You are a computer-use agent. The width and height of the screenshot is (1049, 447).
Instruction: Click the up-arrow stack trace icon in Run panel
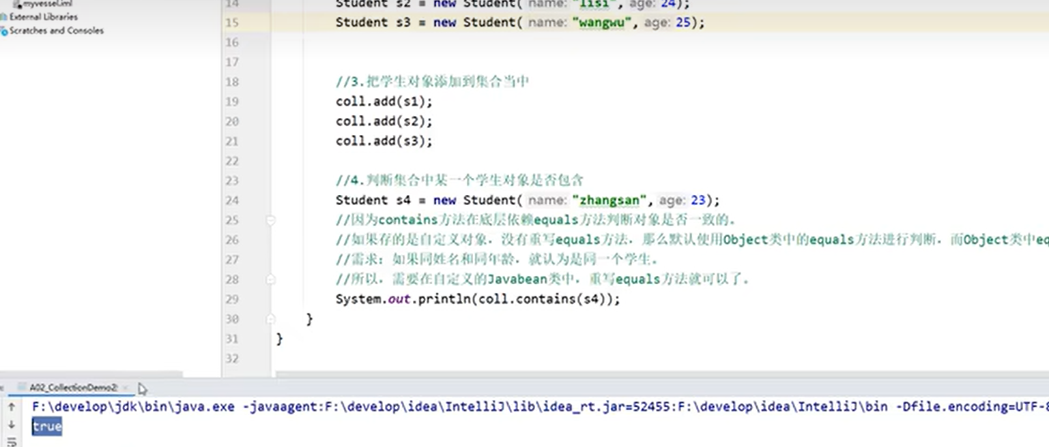[12, 407]
